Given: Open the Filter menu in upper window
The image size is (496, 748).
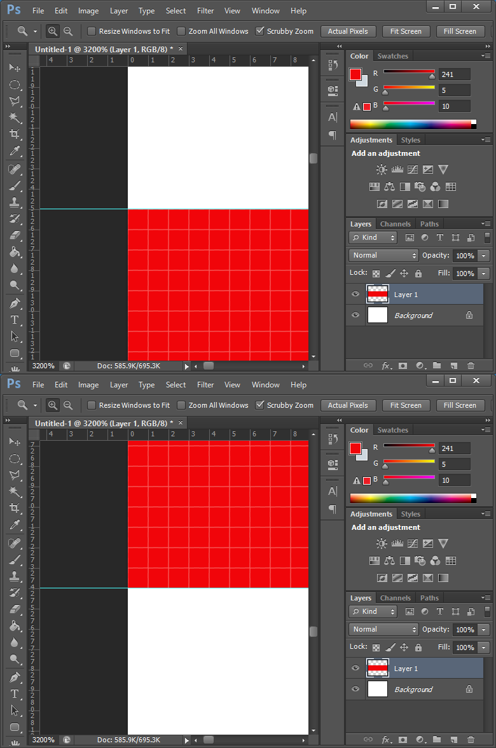Looking at the screenshot, I should 205,11.
